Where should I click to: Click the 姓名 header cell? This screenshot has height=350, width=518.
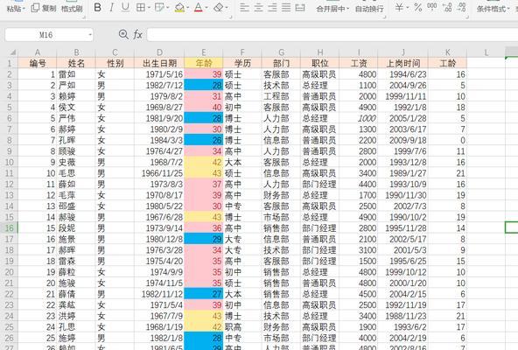[76, 63]
